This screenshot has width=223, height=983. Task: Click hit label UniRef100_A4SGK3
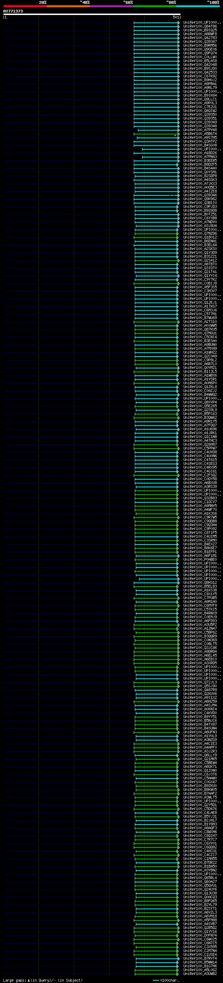click(x=200, y=180)
